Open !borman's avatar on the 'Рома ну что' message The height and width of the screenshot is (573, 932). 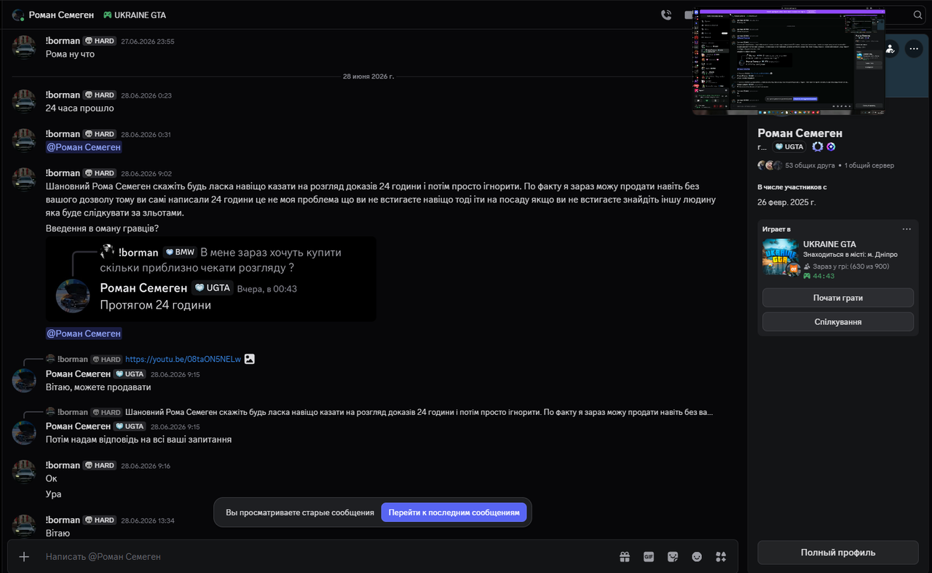[24, 47]
